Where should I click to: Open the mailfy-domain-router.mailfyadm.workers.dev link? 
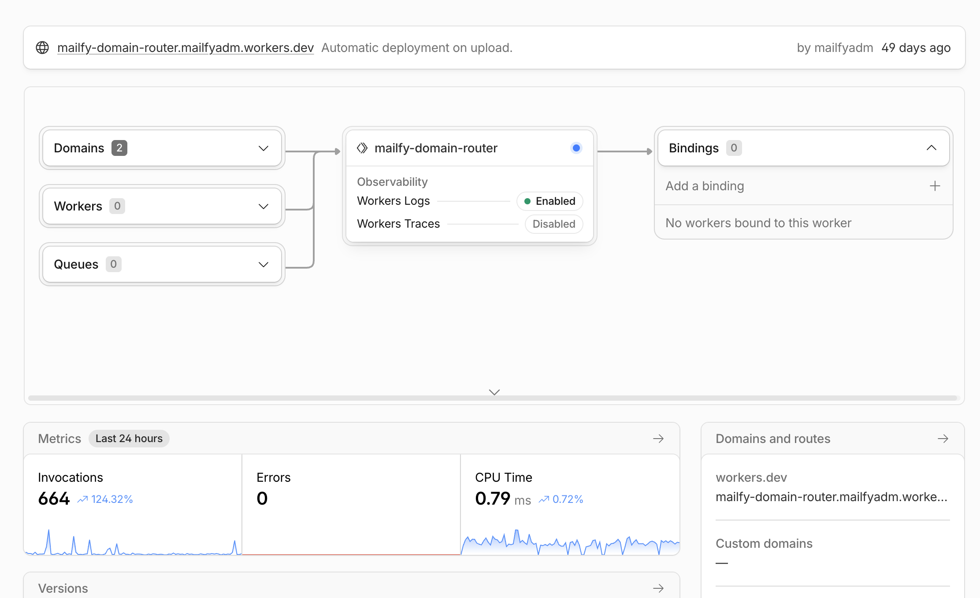pyautogui.click(x=186, y=48)
